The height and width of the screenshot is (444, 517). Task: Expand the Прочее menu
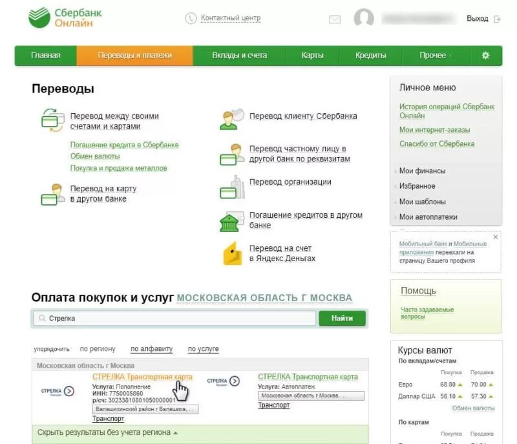(x=436, y=56)
